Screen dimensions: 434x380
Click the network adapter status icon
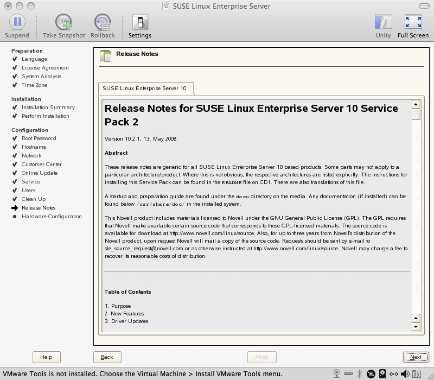(x=394, y=374)
